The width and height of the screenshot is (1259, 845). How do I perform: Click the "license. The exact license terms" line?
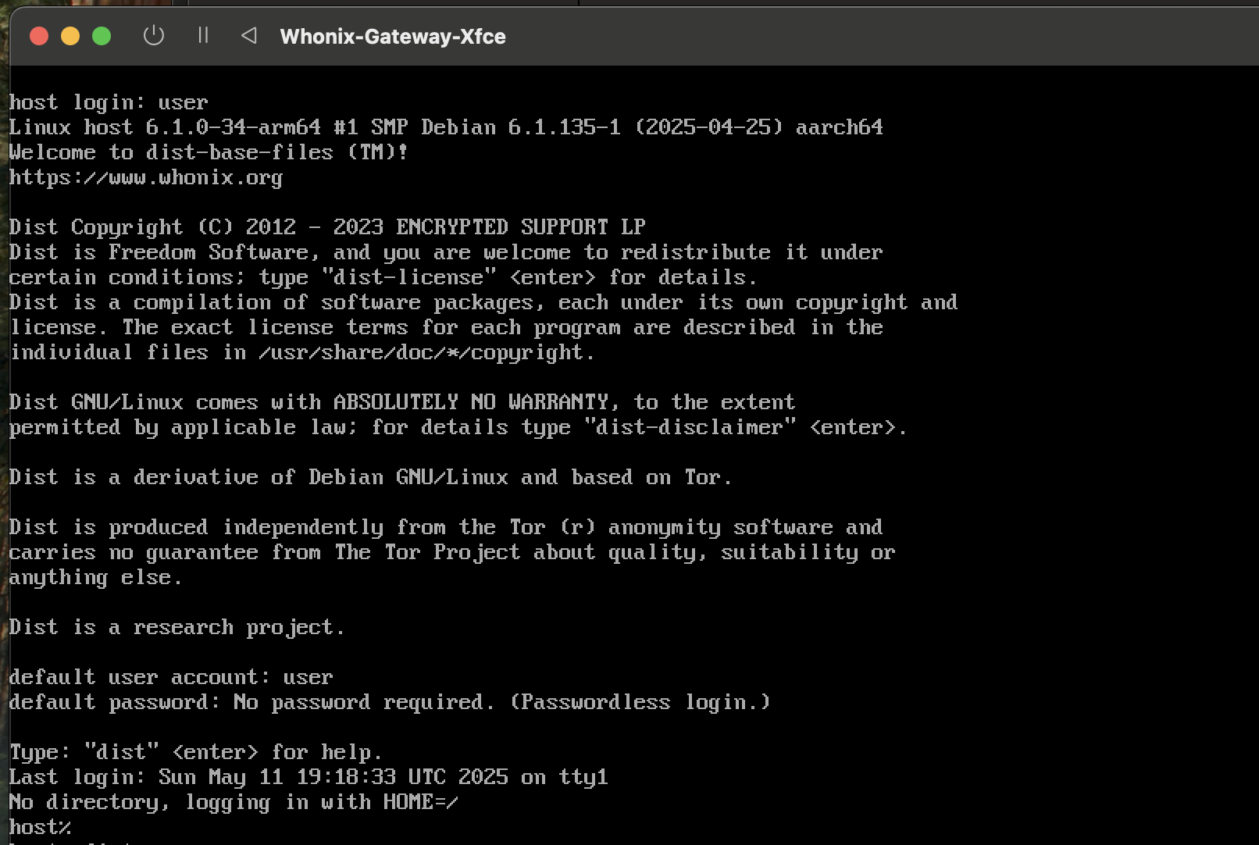pos(446,327)
